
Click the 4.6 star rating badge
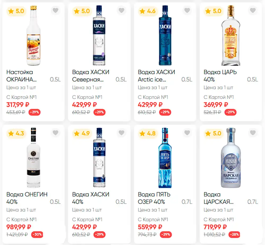click(148, 11)
